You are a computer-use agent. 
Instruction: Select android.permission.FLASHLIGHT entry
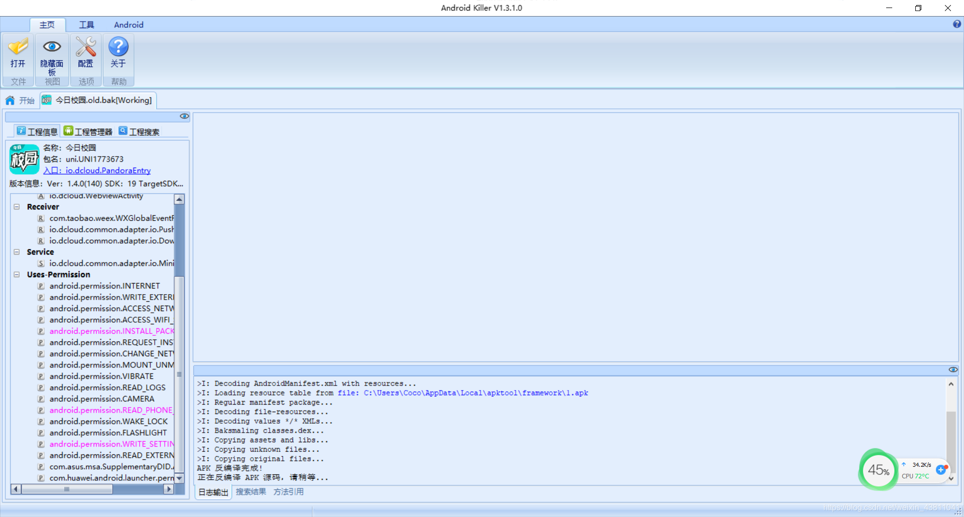coord(108,433)
